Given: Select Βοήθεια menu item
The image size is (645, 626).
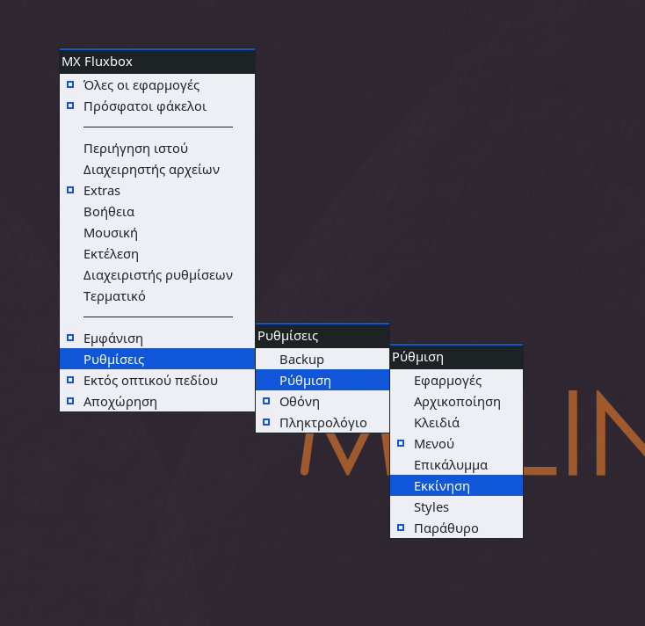Looking at the screenshot, I should tap(157, 212).
